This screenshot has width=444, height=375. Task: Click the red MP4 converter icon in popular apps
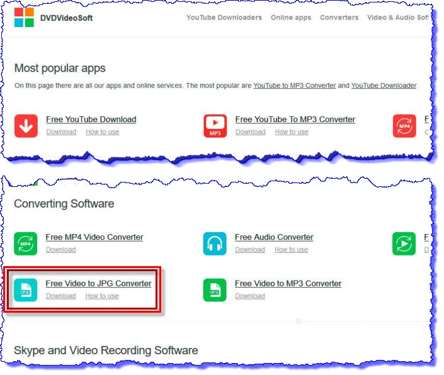pos(404,126)
